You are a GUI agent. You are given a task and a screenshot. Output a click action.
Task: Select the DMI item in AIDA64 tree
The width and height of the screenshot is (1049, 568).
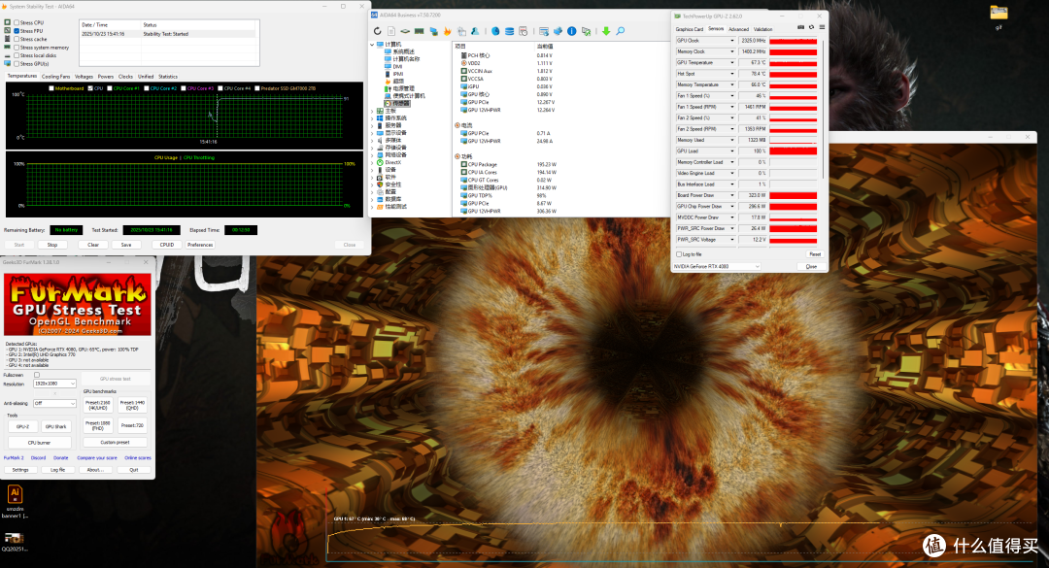point(397,66)
